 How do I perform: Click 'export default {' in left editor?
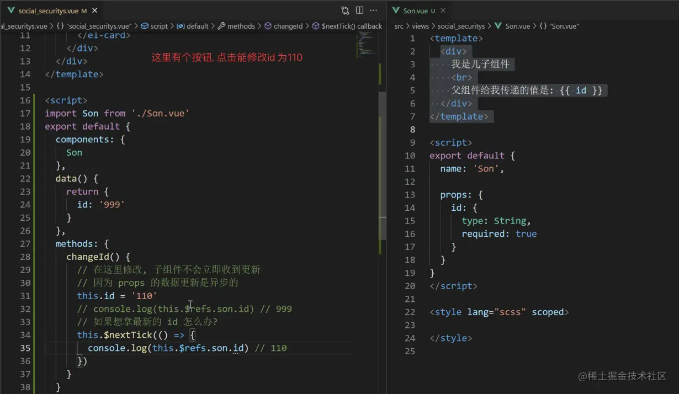[x=87, y=126]
